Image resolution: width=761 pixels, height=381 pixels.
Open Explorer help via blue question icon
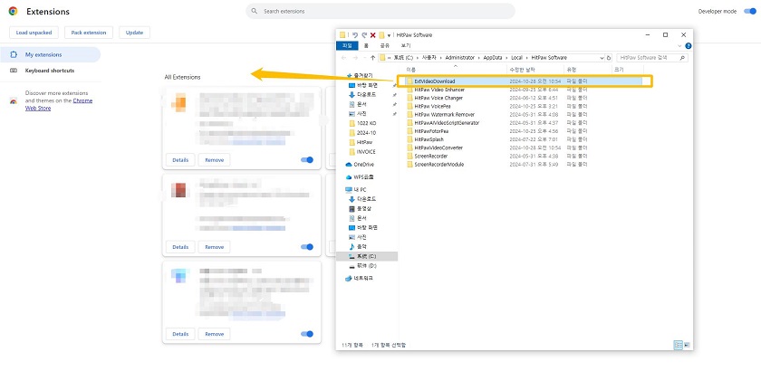(688, 46)
